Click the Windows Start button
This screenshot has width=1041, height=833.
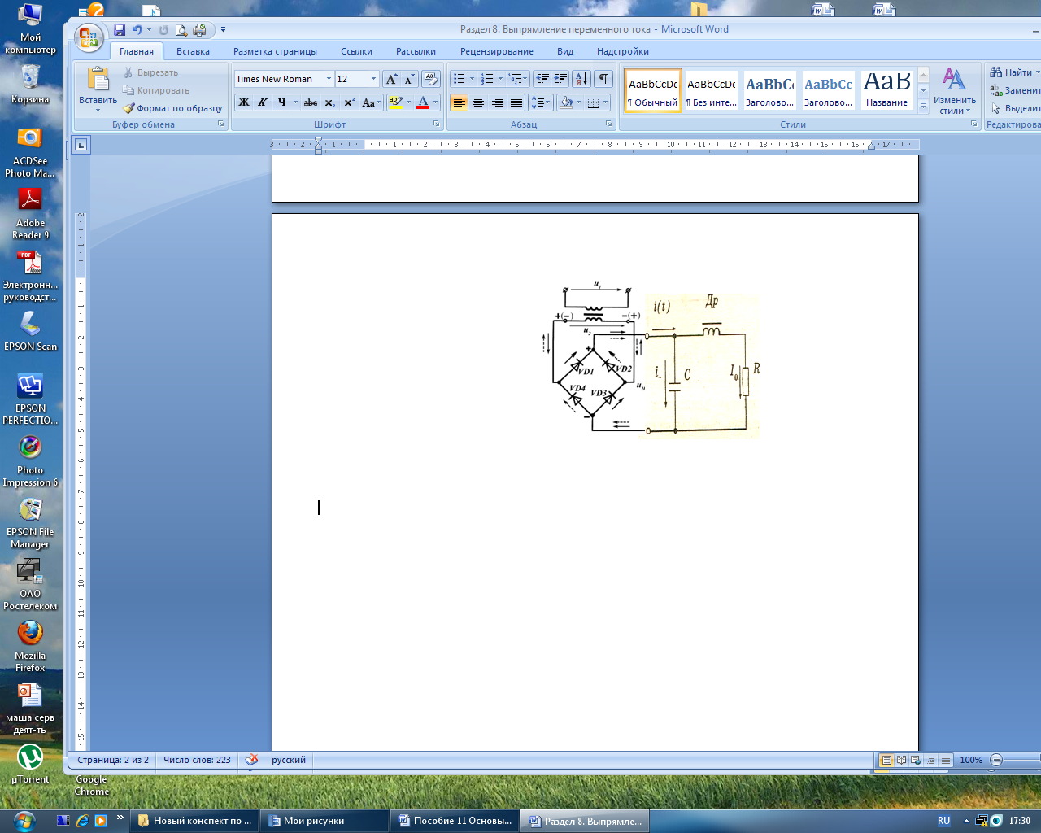[24, 820]
